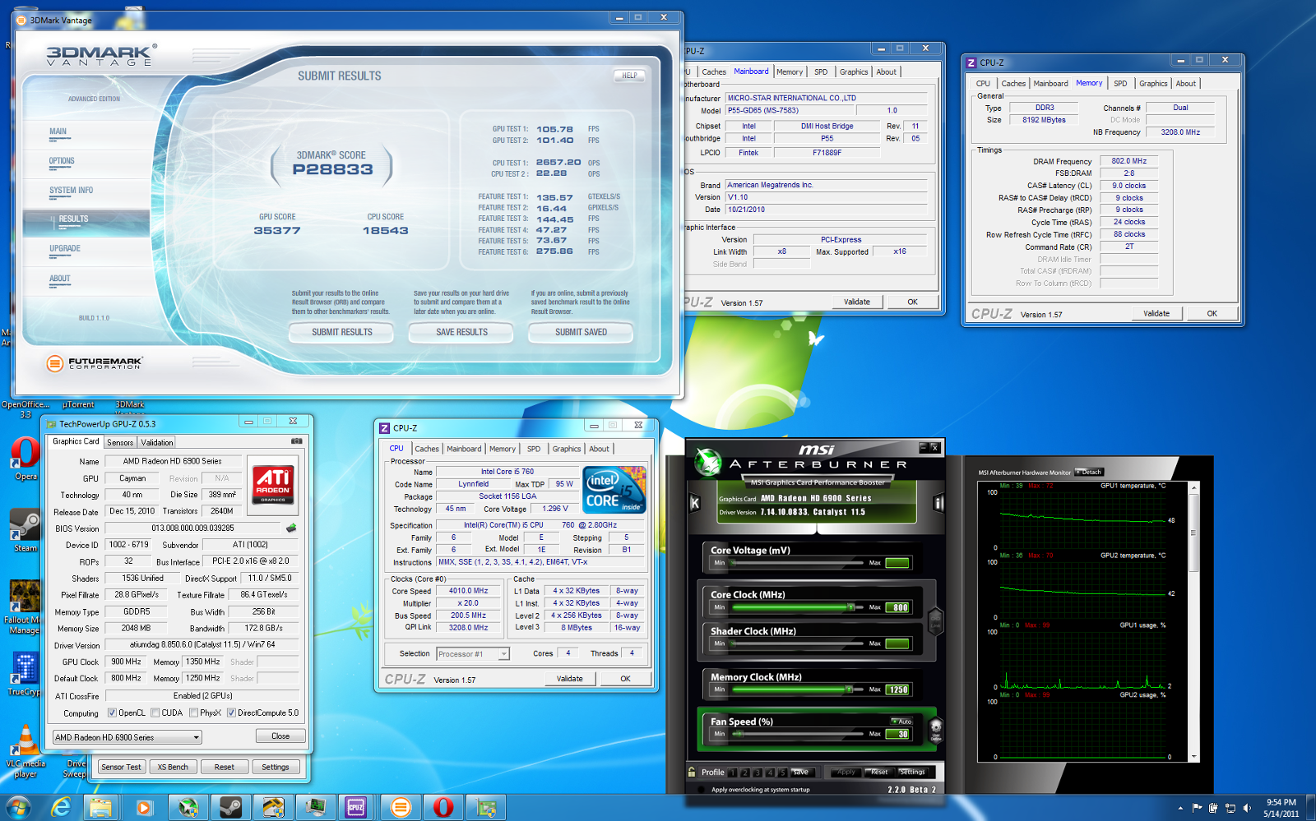Open the AMD Radeon HD 6900 Series dropdown
This screenshot has height=821, width=1316.
pyautogui.click(x=127, y=737)
